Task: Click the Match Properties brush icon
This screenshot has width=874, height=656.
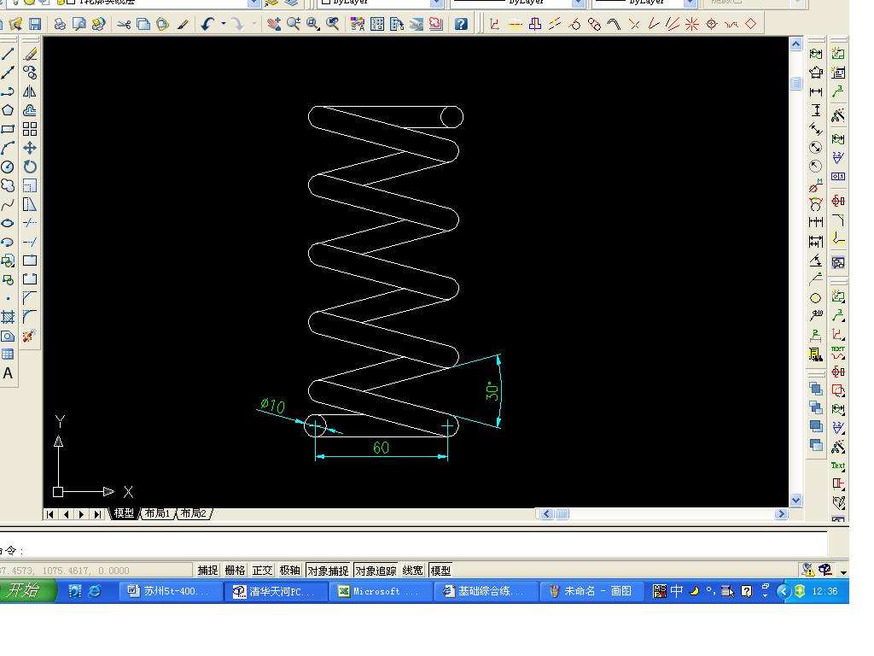Action: coord(183,24)
